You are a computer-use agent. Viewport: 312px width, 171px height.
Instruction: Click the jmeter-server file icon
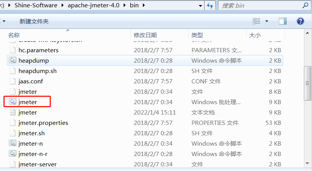click(x=13, y=164)
